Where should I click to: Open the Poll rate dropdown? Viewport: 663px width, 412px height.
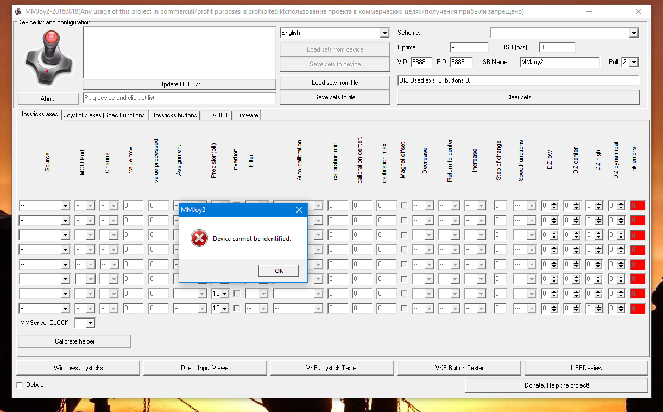[x=630, y=62]
